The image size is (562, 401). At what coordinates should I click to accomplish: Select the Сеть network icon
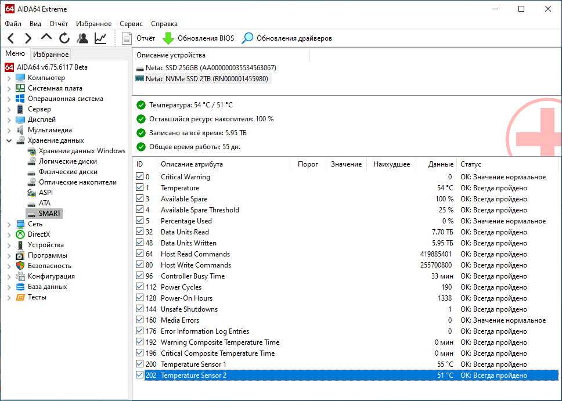click(x=20, y=224)
